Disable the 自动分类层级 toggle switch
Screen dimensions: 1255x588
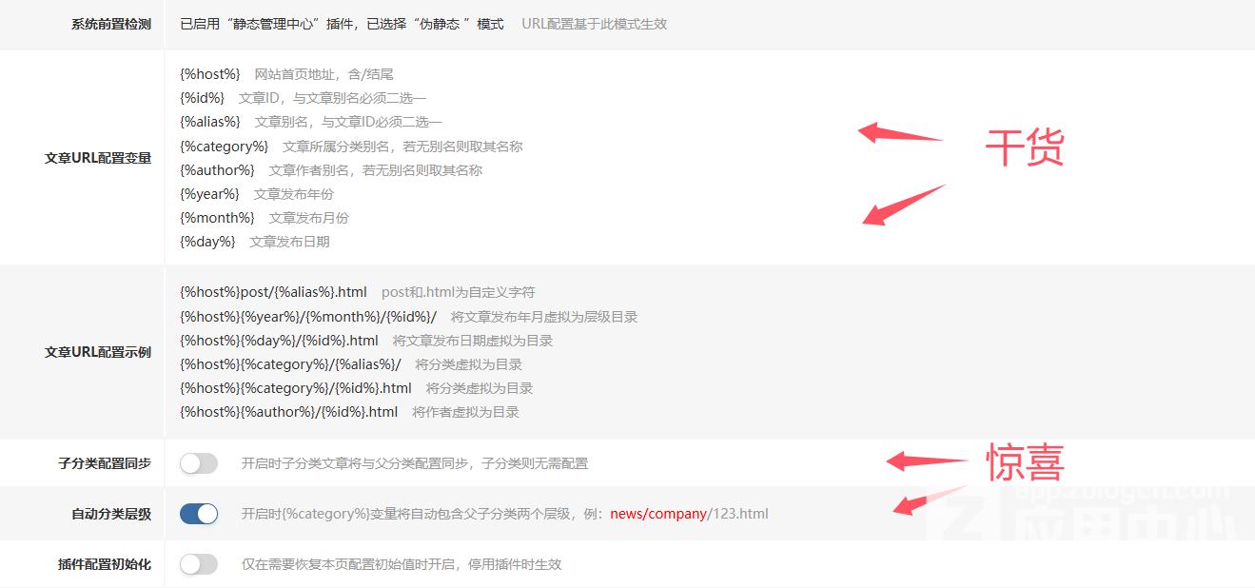[x=199, y=514]
